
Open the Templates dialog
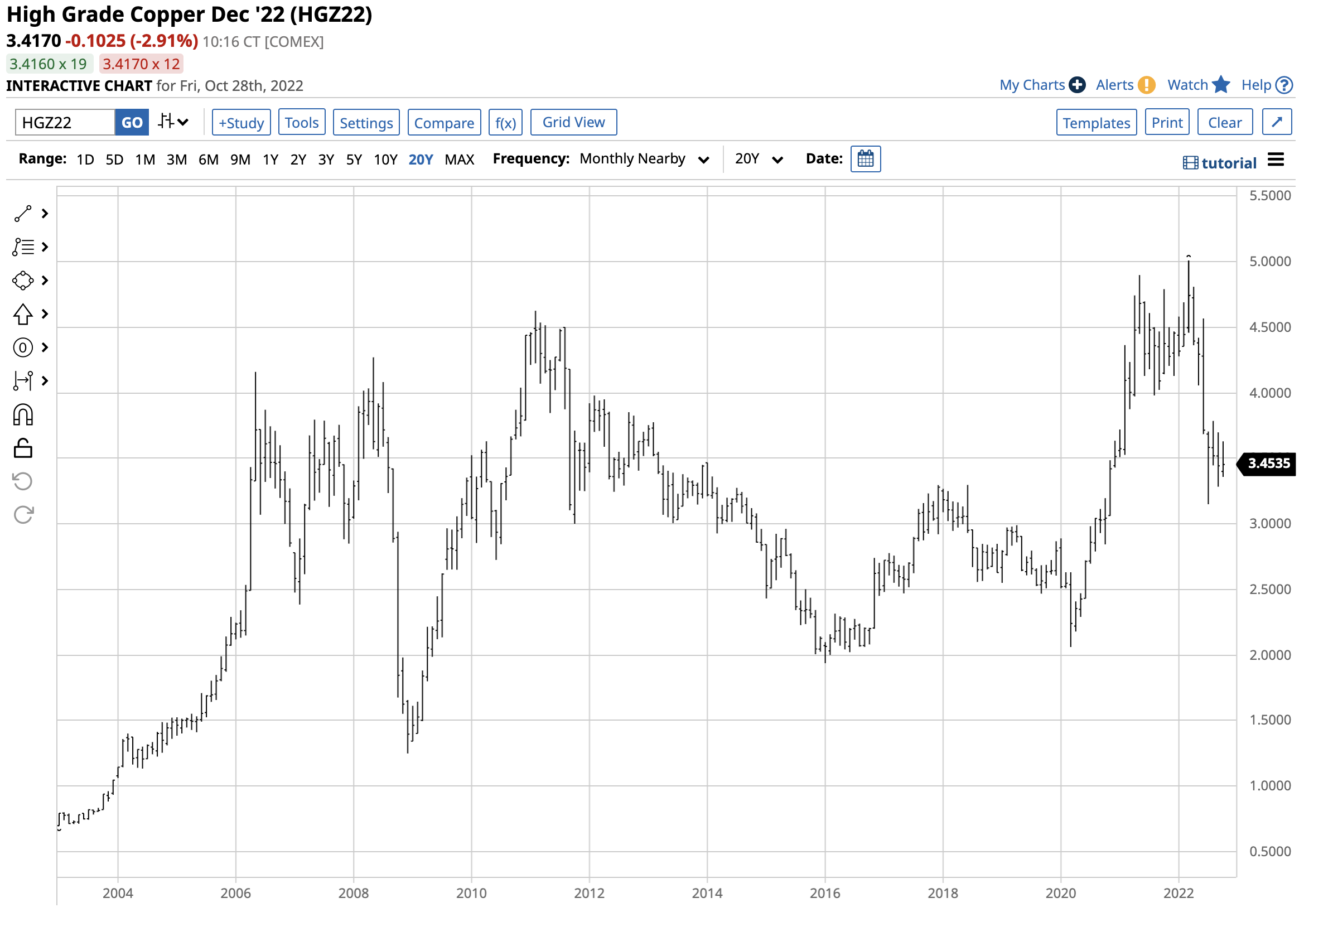(1096, 122)
